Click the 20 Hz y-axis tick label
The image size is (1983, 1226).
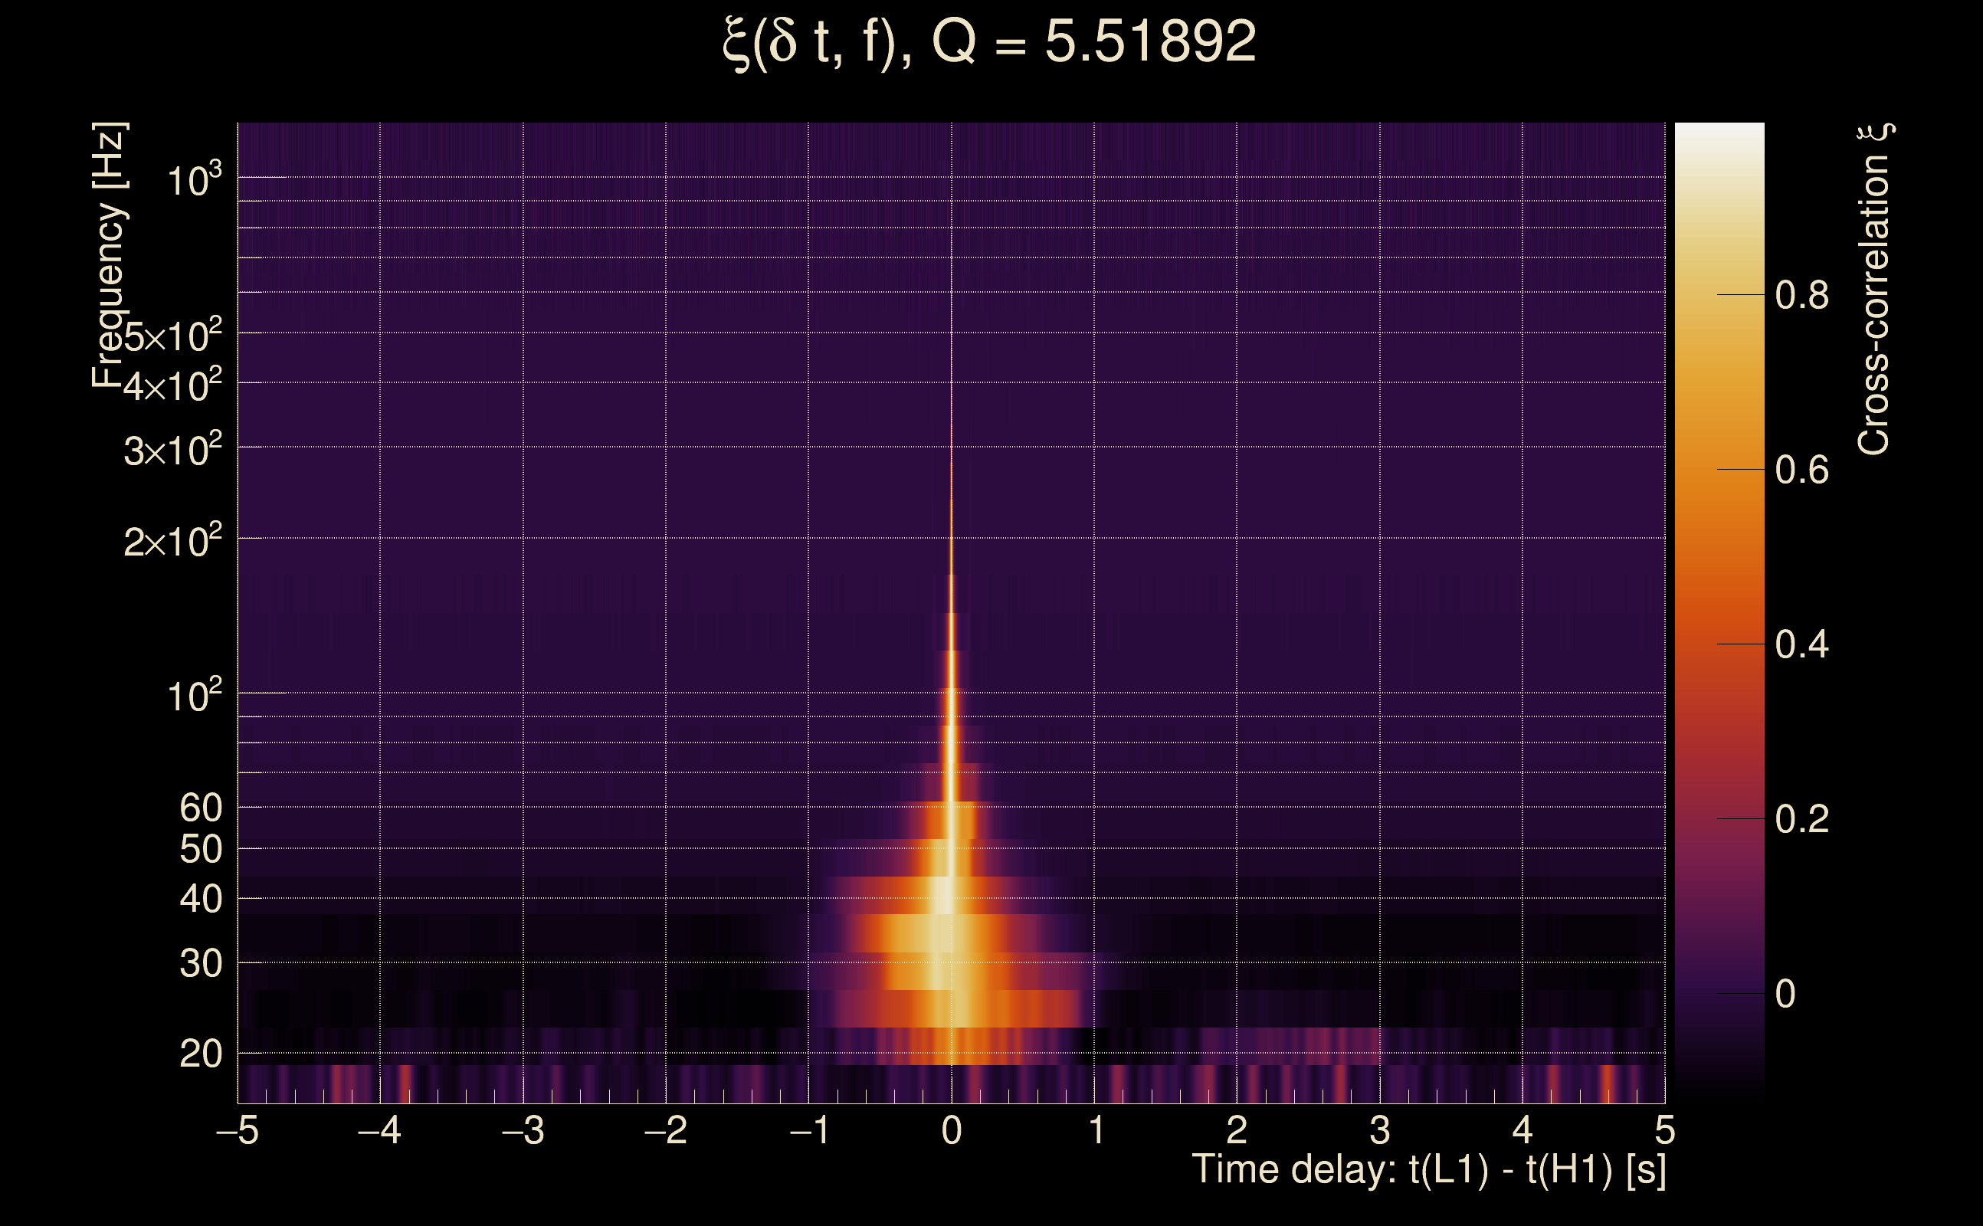200,1054
